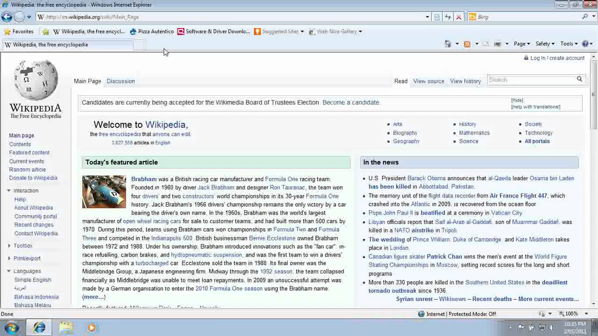Image resolution: width=598 pixels, height=336 pixels.
Task: Click Internet Explorer taskbar icon
Action: pos(39,328)
